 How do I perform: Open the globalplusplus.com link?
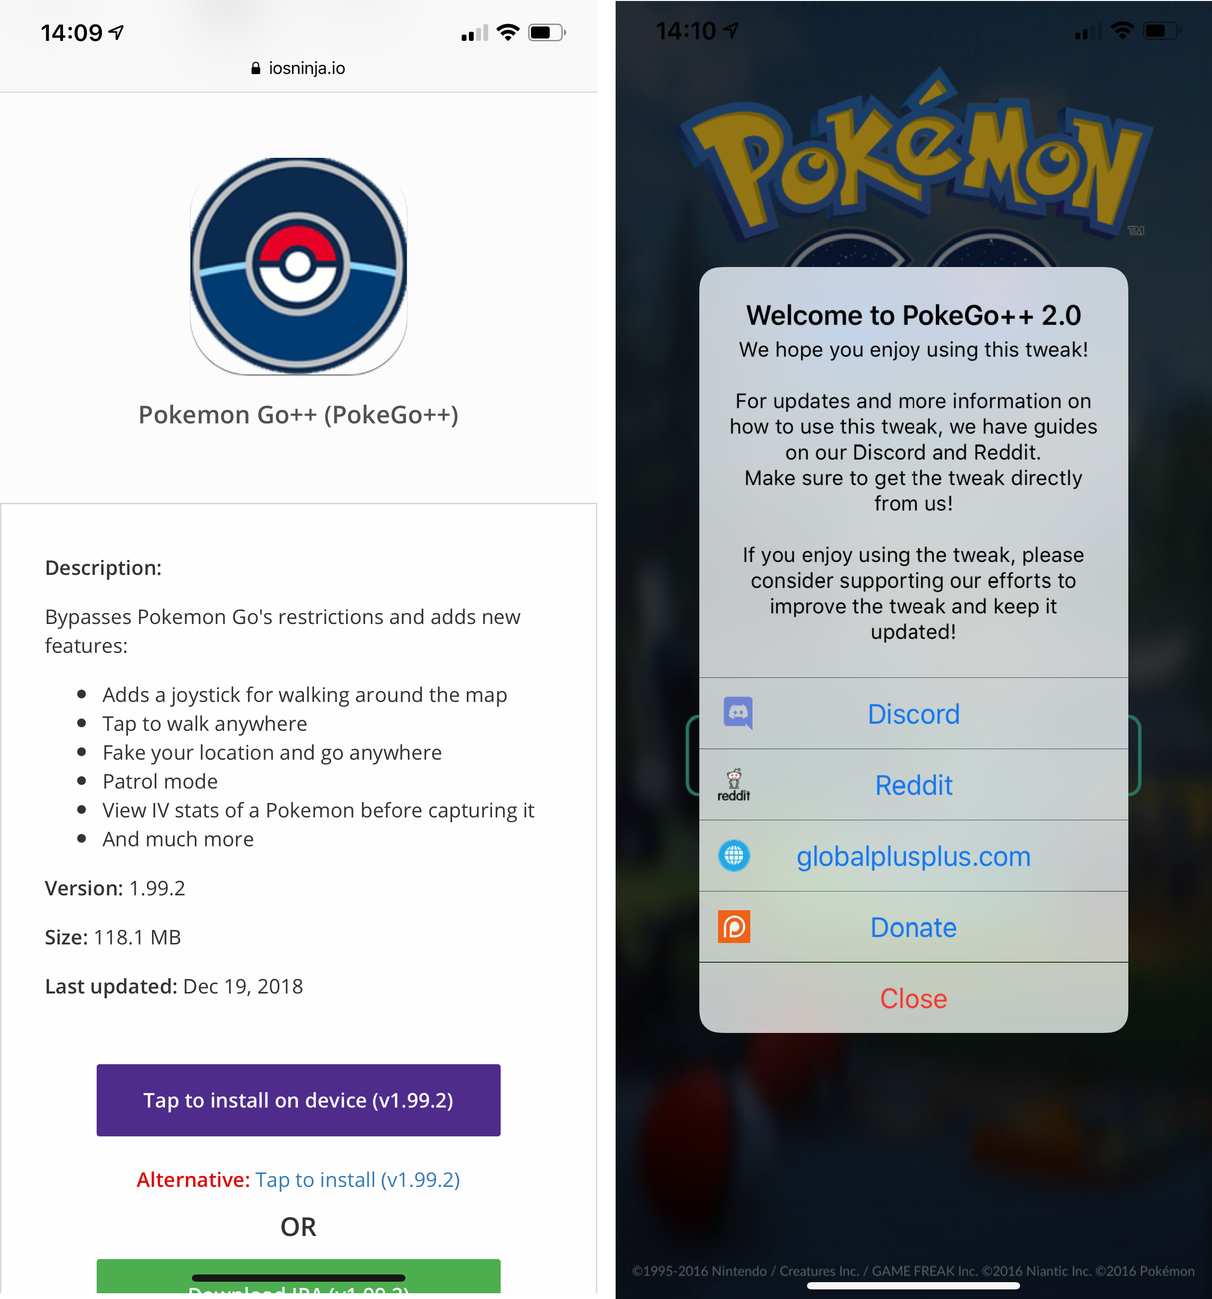coord(913,856)
